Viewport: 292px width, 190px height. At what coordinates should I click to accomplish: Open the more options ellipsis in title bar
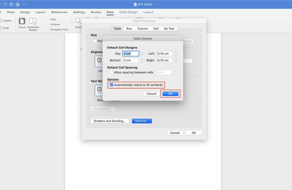24,4
